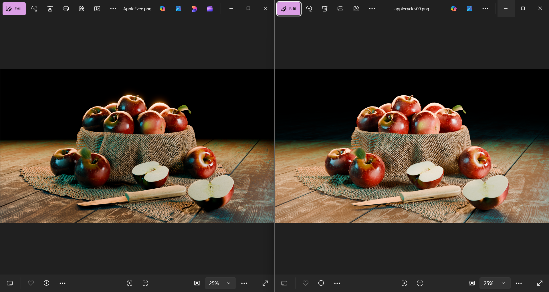This screenshot has width=549, height=292.
Task: Favorite the AppleEvee.png image with heart
Action: 31,283
